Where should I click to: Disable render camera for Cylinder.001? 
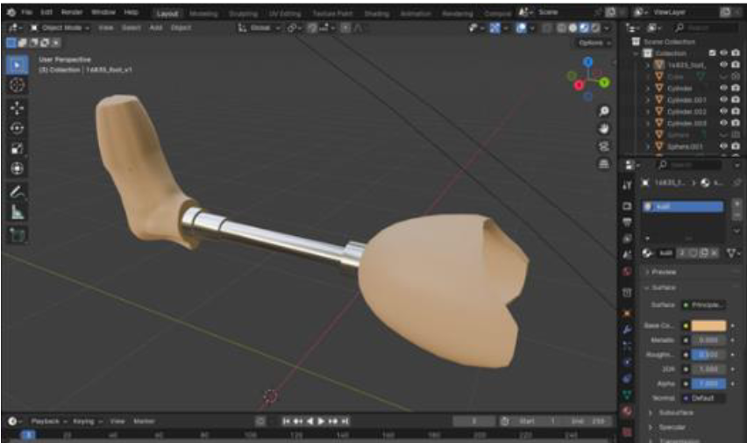(736, 100)
